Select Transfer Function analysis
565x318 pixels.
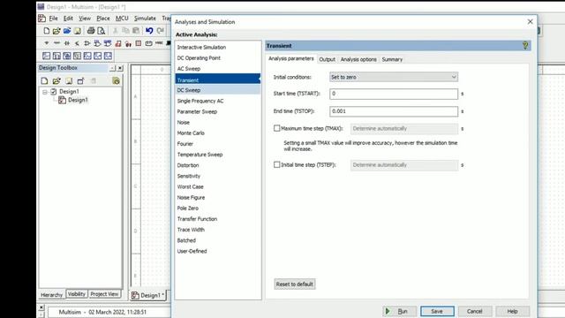(197, 219)
